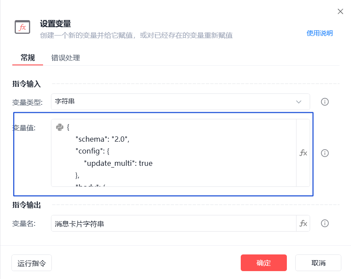Open fx expression editor for 变量名

303,223
